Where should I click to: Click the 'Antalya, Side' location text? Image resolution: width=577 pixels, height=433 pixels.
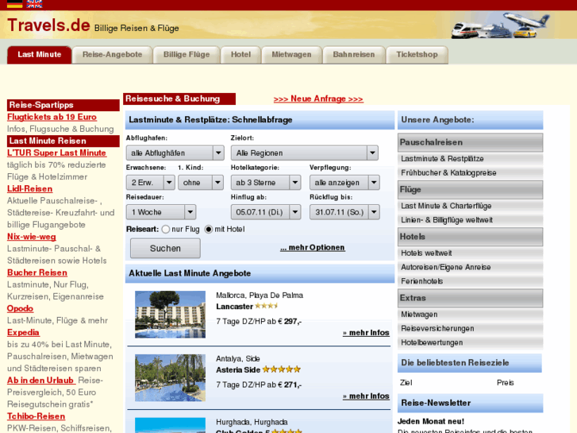238,358
